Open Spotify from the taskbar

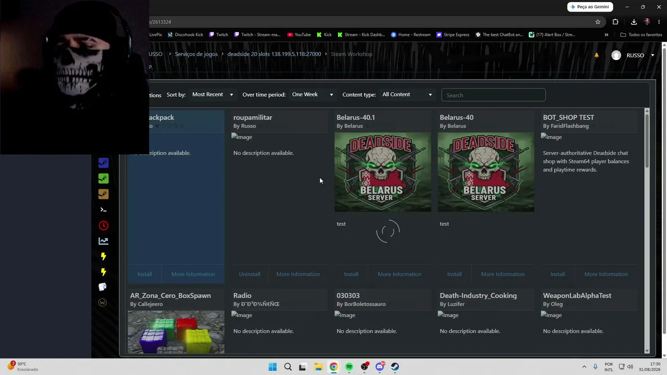click(349, 367)
